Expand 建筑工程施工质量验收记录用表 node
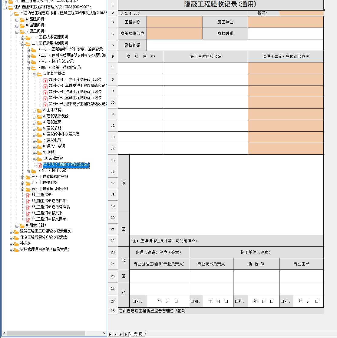This screenshot has width=337, height=338. tap(11, 232)
